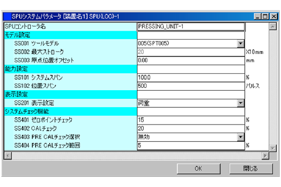The width and height of the screenshot is (281, 187).
Task: Click the SS002 最大ストローク value field
Action: pos(191,52)
